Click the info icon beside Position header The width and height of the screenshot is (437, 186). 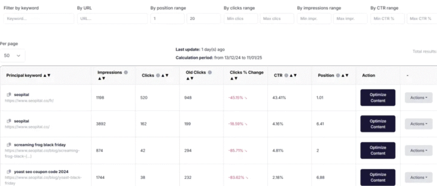coord(338,75)
